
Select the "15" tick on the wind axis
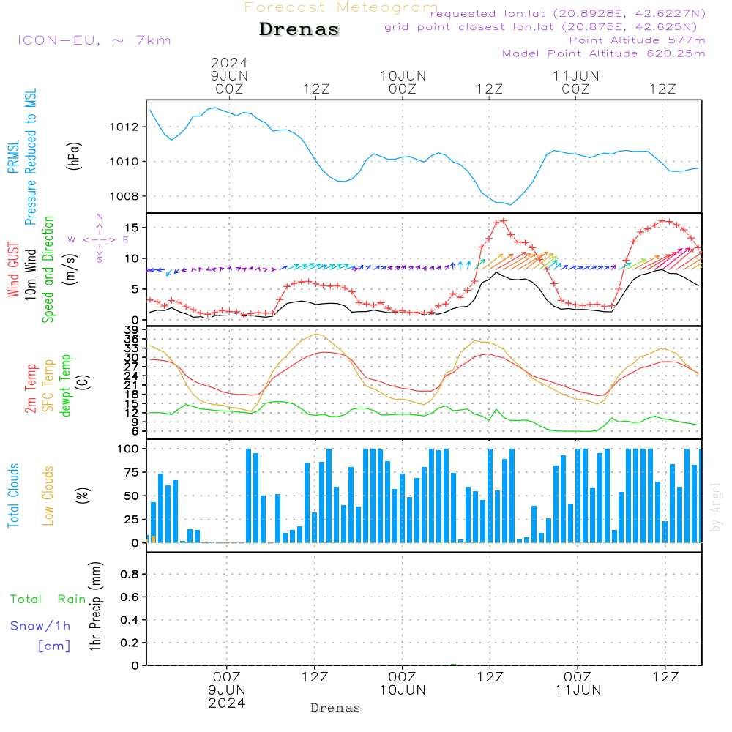[x=132, y=228]
